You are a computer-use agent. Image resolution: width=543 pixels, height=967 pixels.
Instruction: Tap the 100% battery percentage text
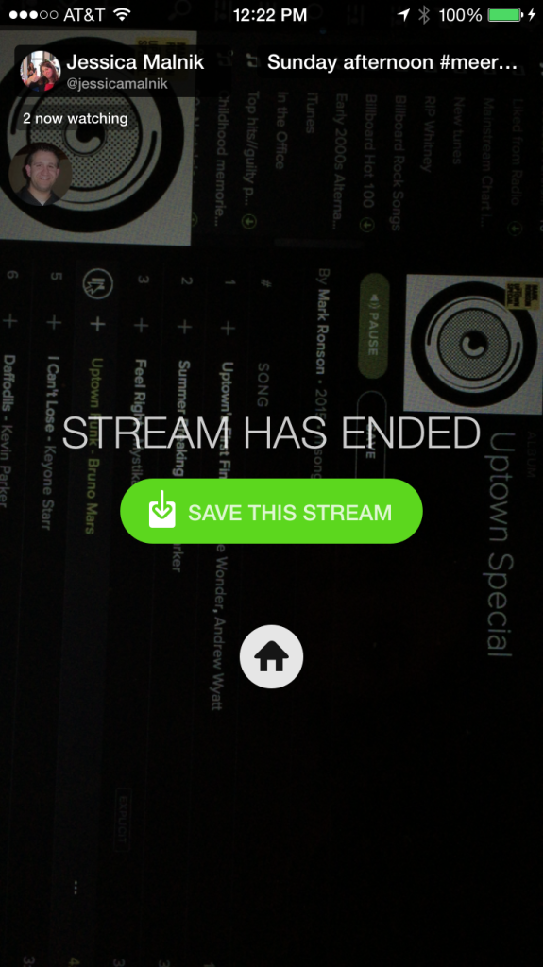pos(460,15)
